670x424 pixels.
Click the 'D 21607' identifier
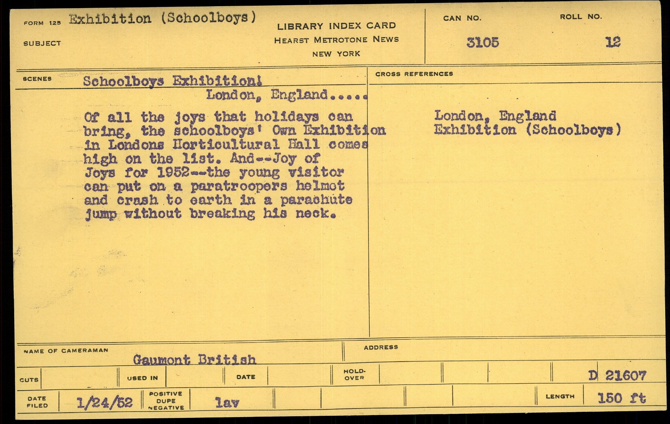pyautogui.click(x=617, y=375)
